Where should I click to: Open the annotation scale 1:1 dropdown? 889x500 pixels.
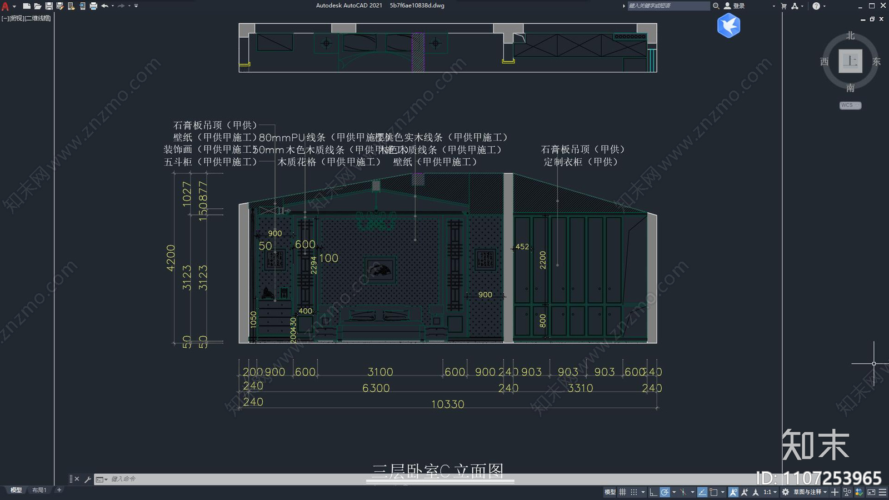[770, 492]
